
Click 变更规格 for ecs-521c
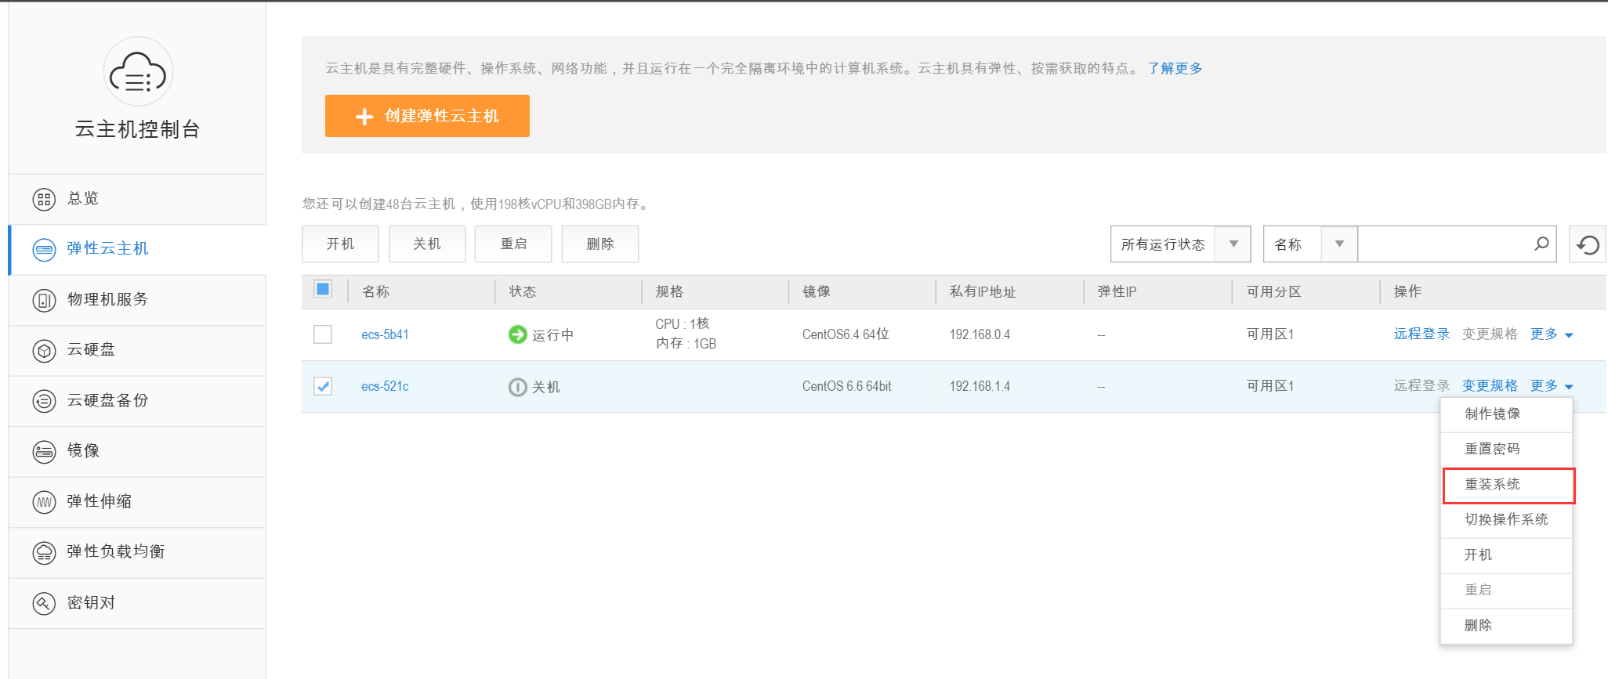point(1490,386)
